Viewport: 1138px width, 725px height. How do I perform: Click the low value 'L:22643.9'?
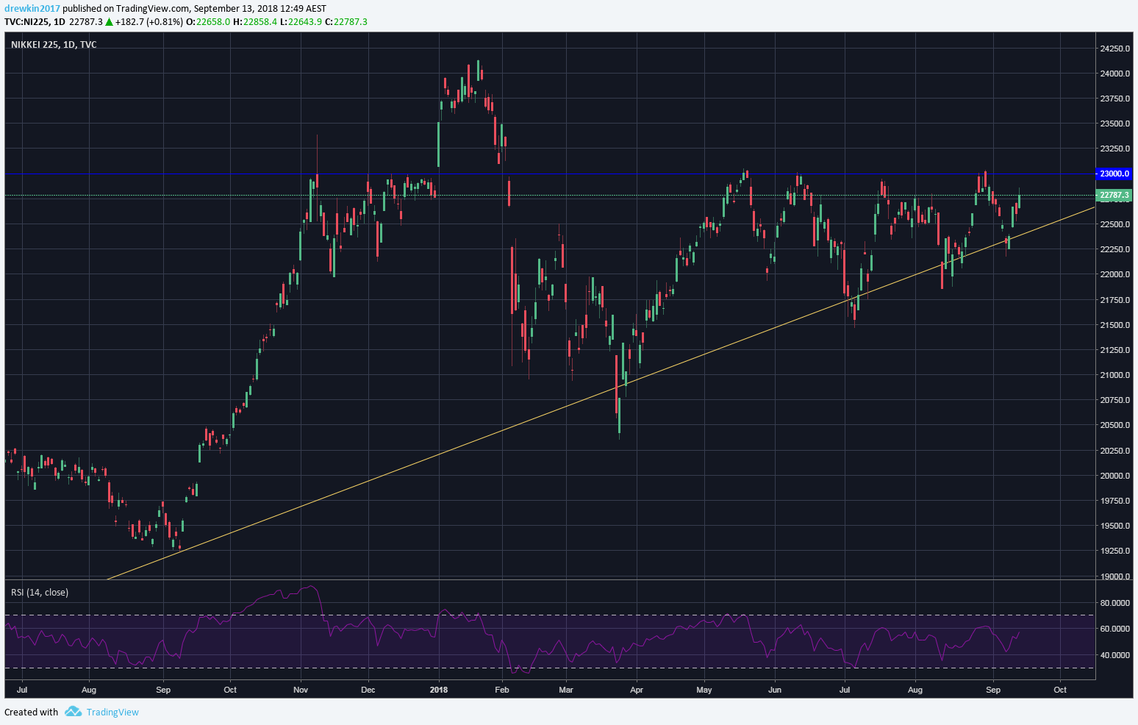pos(301,22)
